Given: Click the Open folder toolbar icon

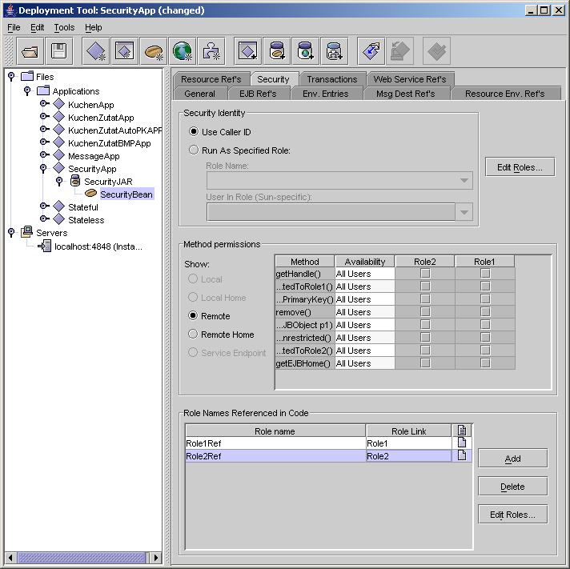Looking at the screenshot, I should (30, 51).
